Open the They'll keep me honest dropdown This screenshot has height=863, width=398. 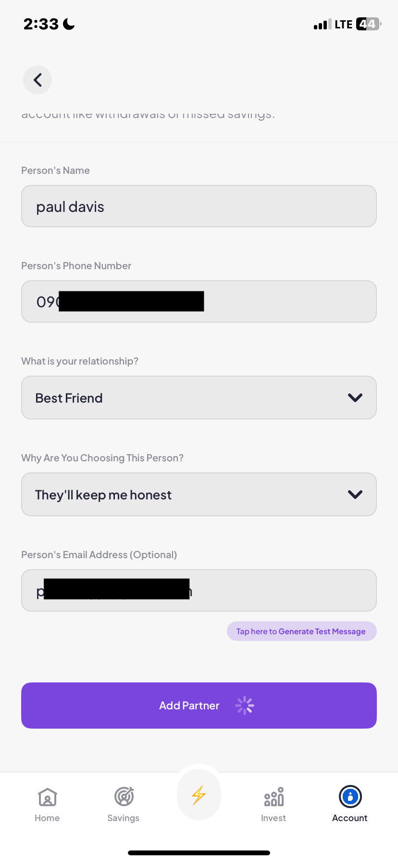coord(192,495)
